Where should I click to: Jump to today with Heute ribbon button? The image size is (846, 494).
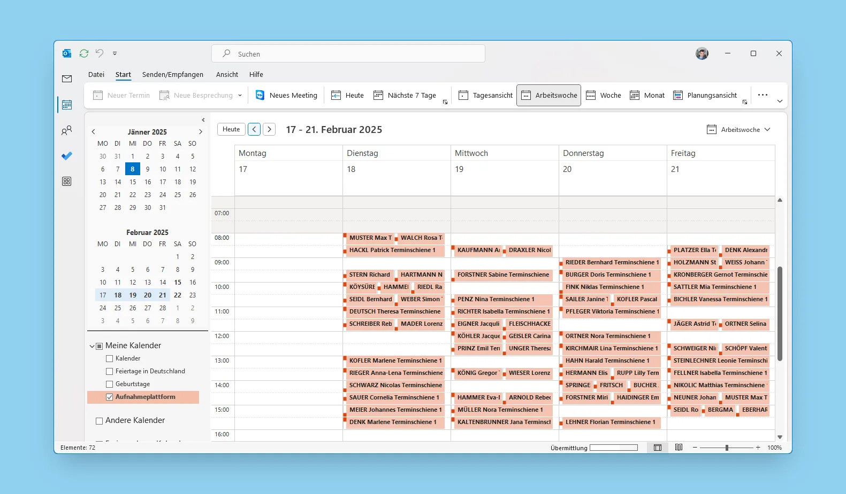click(347, 95)
